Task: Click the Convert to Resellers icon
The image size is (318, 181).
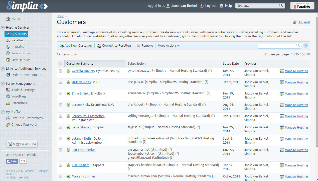Action: tap(99, 46)
